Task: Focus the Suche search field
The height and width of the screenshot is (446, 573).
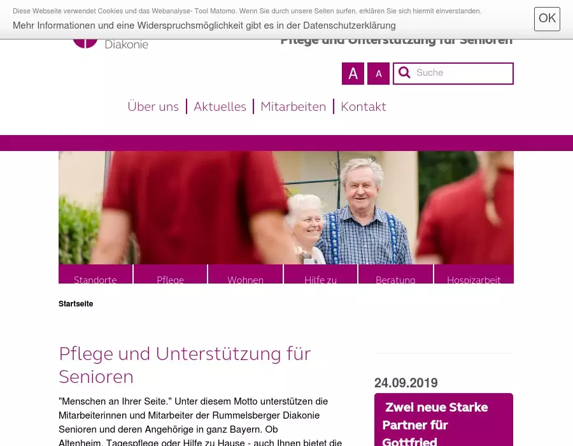Action: point(453,73)
